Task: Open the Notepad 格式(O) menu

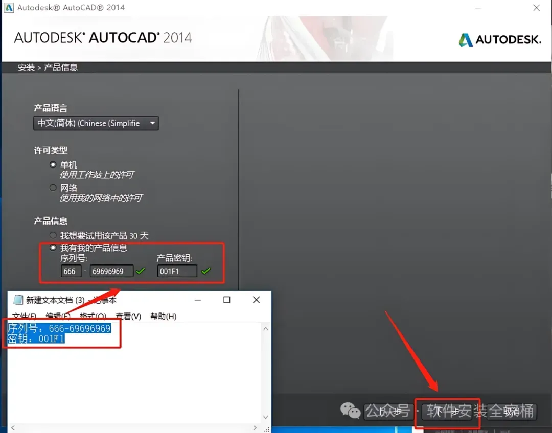Action: [x=93, y=316]
